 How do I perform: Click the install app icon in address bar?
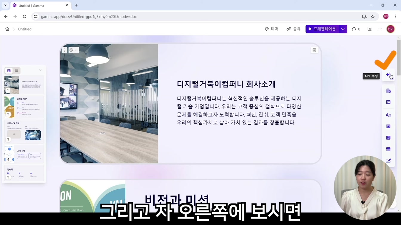364,17
